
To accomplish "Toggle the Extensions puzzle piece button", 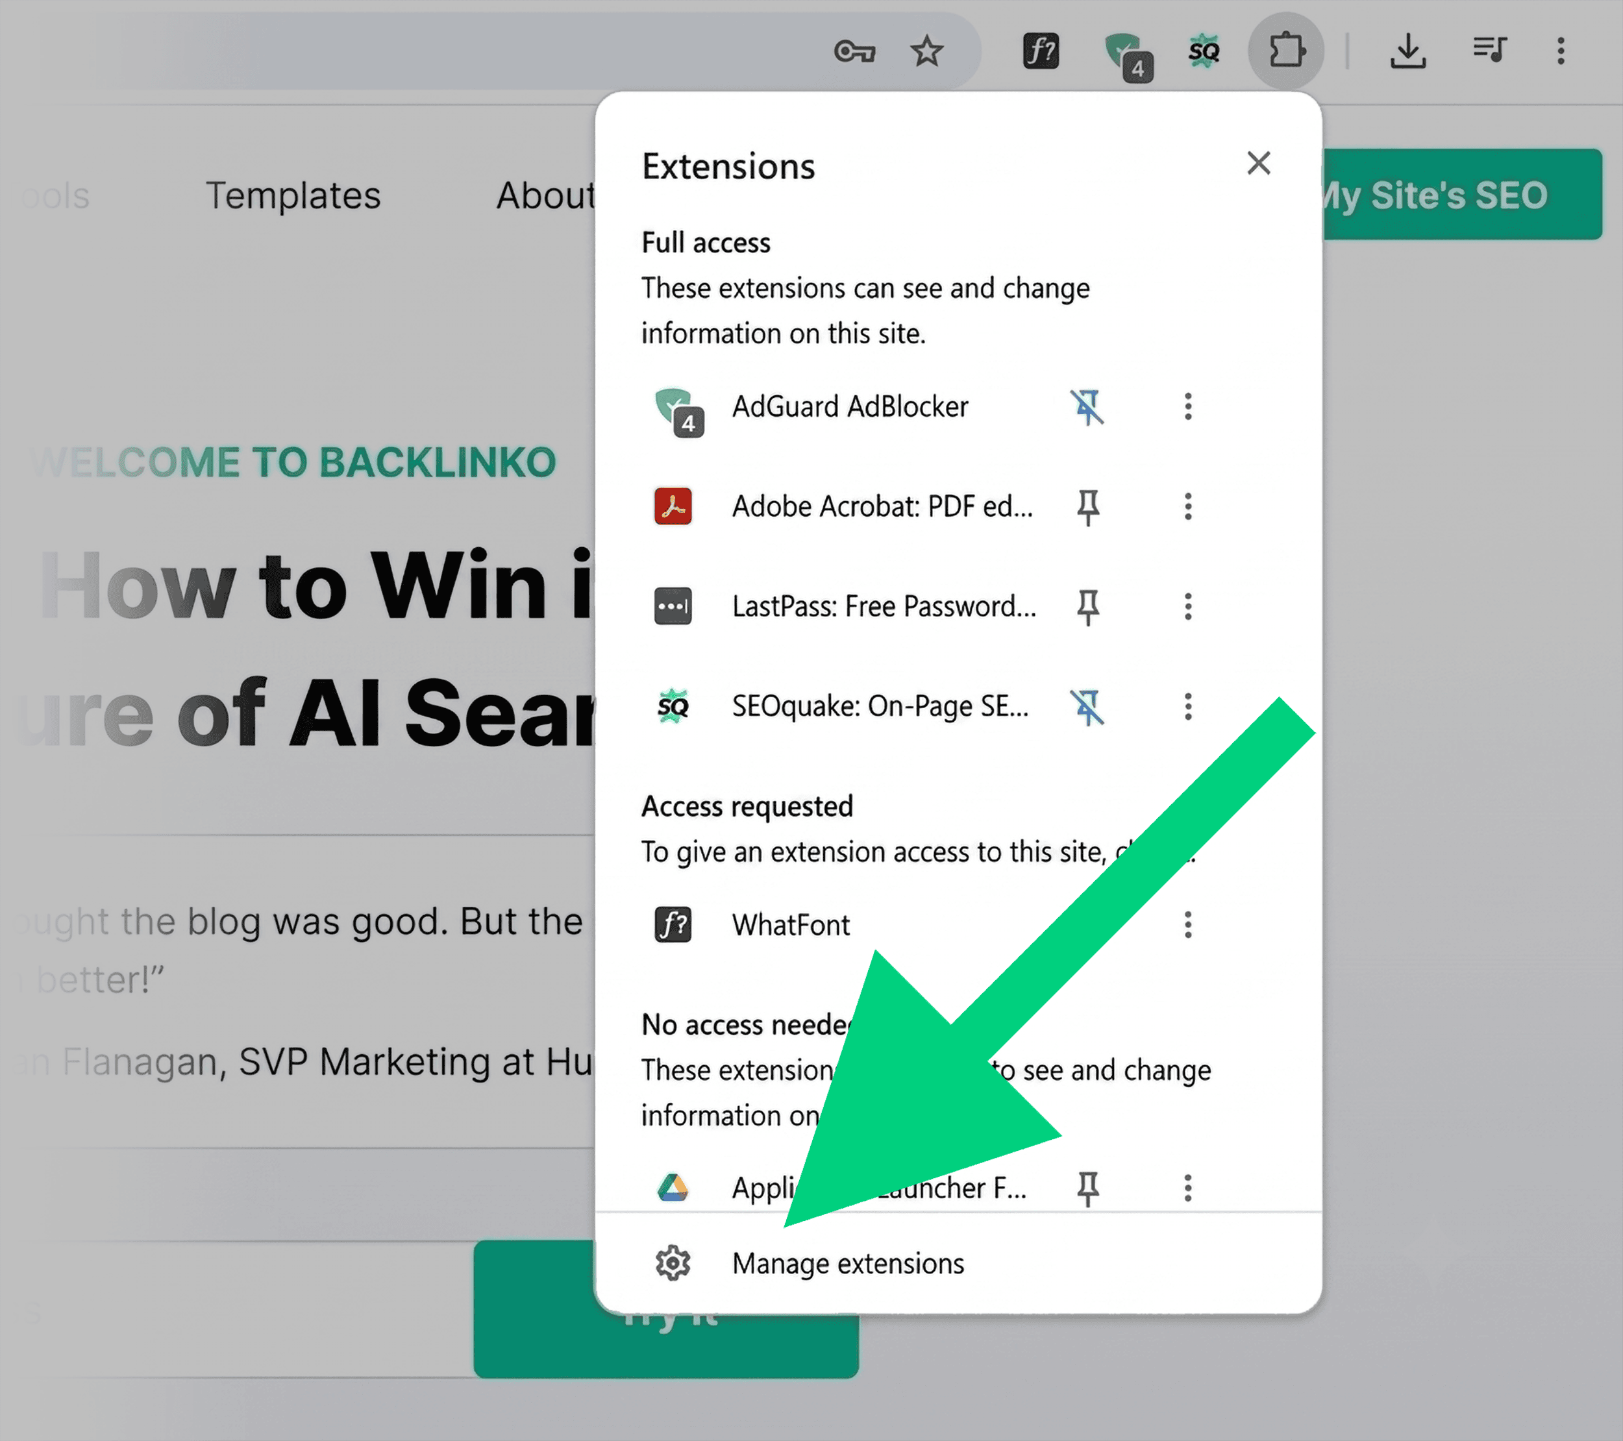I will tap(1286, 52).
